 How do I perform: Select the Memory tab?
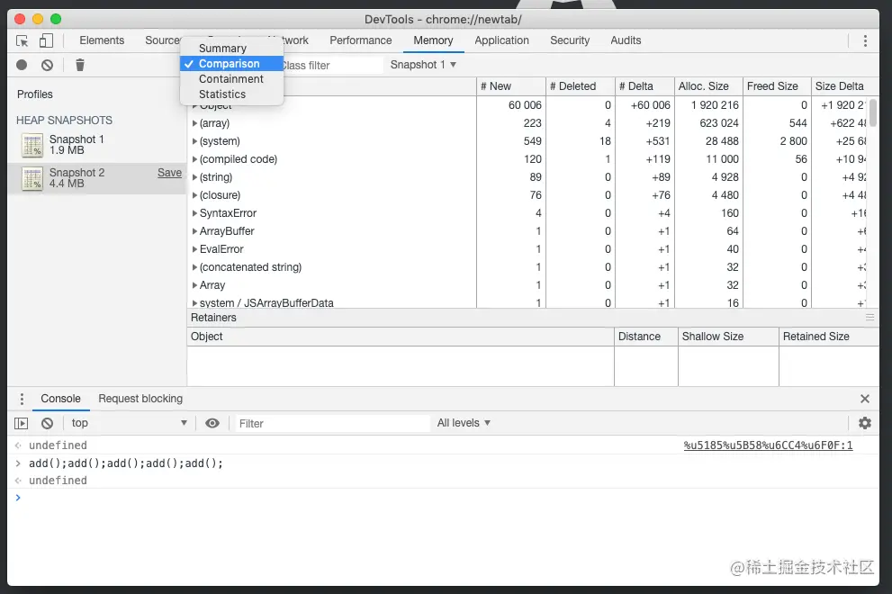point(433,40)
